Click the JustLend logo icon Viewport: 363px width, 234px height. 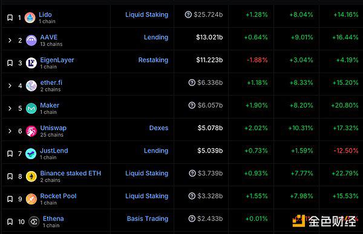31,154
